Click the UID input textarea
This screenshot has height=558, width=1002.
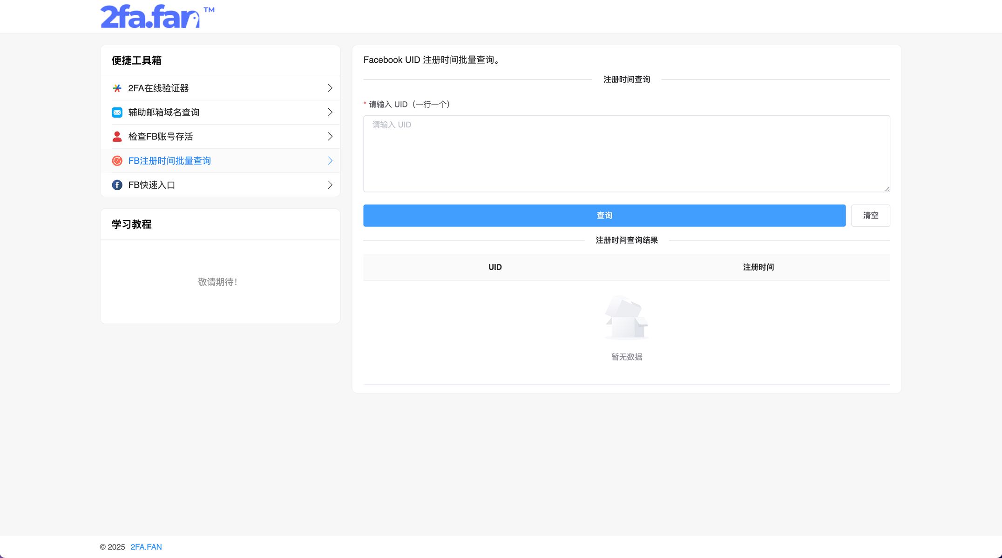click(x=627, y=154)
